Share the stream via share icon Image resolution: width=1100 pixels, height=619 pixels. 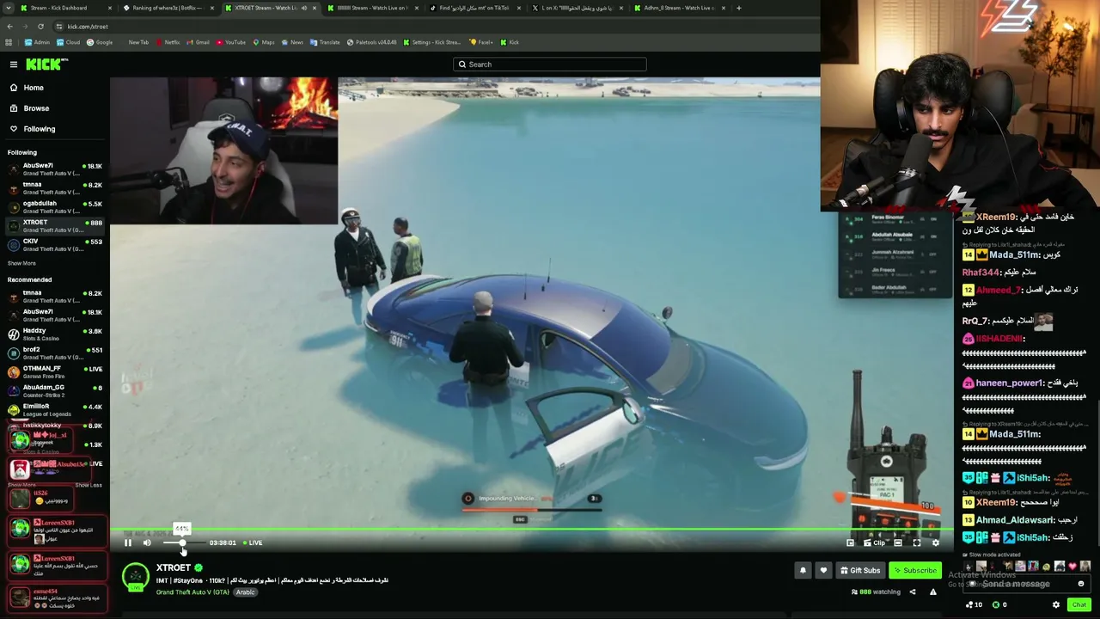(913, 591)
